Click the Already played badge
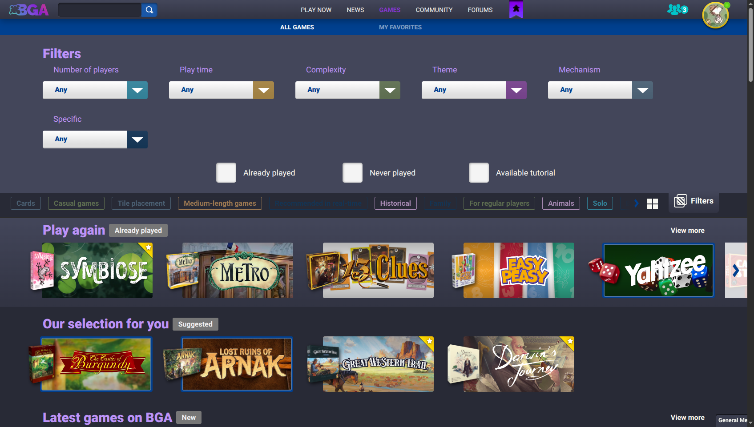The image size is (754, 427). (138, 231)
